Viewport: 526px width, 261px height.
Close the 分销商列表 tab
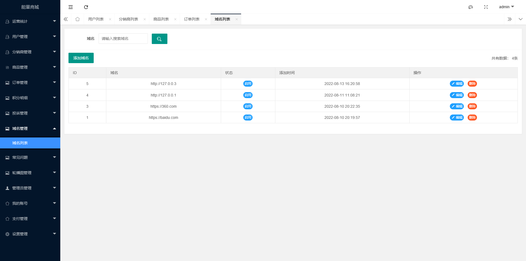pos(145,19)
